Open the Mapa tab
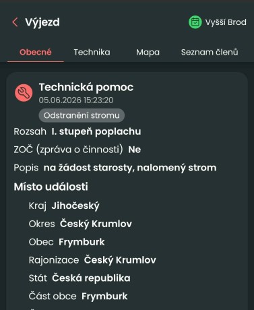This screenshot has height=310, width=254. point(148,52)
